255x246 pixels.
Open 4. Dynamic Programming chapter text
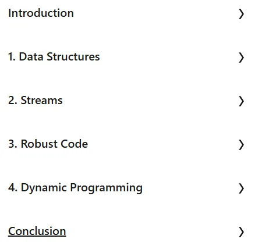[75, 188]
